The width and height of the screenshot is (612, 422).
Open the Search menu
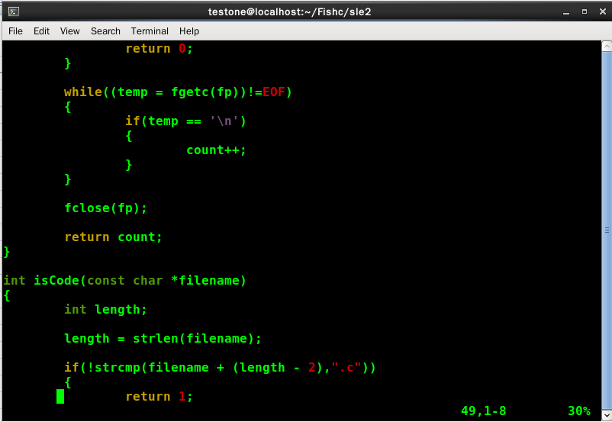click(x=105, y=31)
